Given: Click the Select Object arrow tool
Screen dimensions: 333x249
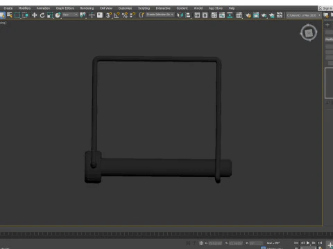Looking at the screenshot, I should click(2, 15).
